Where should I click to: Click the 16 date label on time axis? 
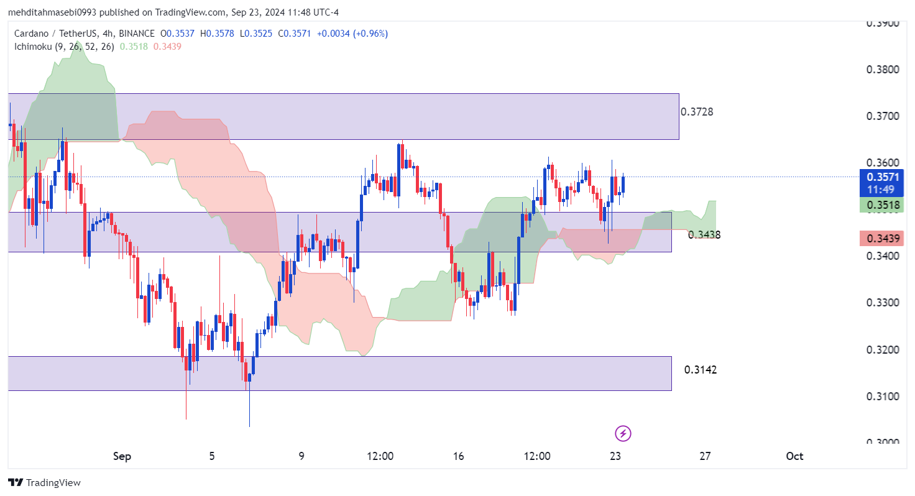459,456
